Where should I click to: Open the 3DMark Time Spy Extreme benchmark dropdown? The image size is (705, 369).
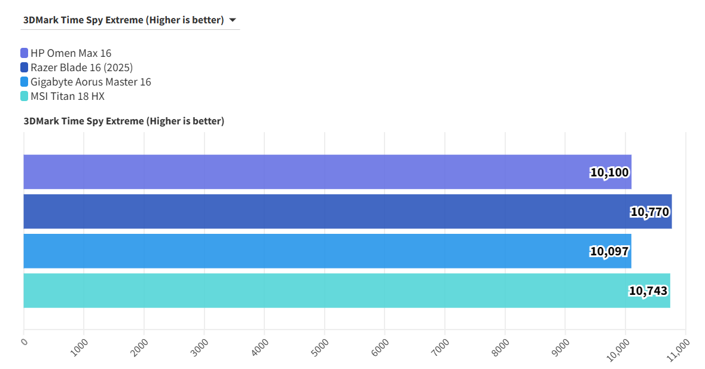tap(124, 20)
